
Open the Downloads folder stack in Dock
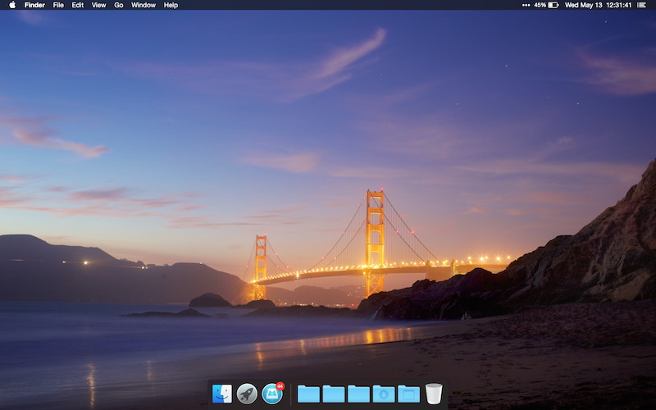[383, 394]
